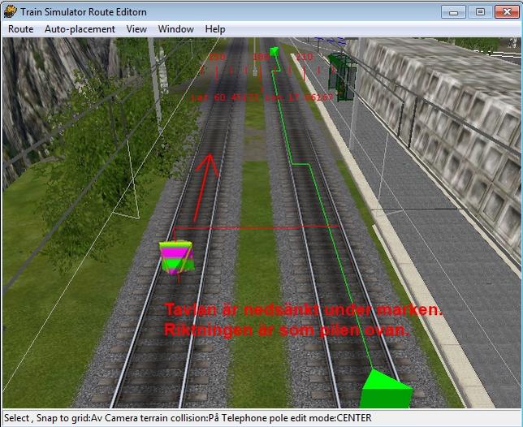Select the small green cube on far track
523x427 pixels.
[274, 53]
